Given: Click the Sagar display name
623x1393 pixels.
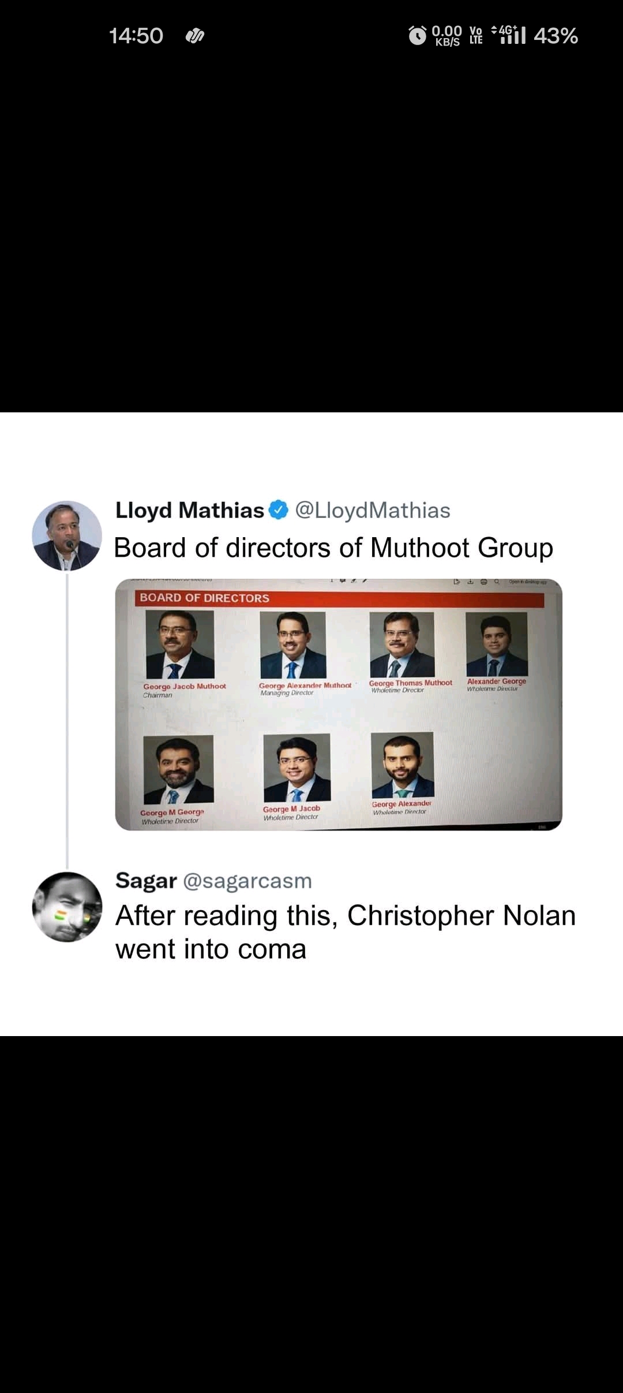Looking at the screenshot, I should coord(146,881).
